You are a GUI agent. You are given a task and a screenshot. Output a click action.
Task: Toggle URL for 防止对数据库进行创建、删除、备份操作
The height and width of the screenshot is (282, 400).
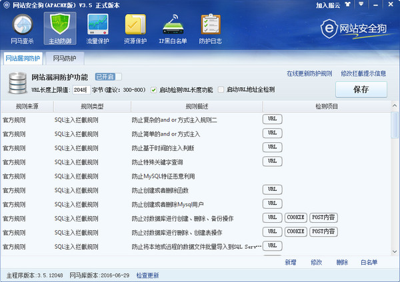tap(272, 217)
